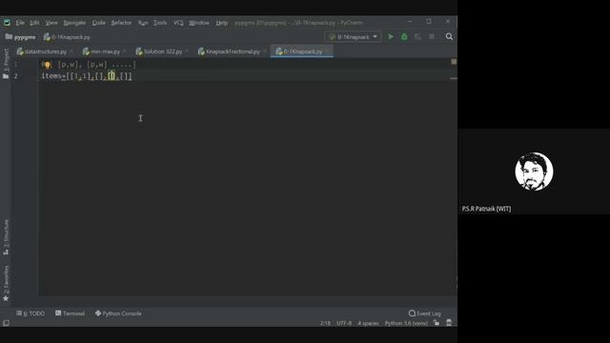Close the datastructures.py tab
Image resolution: width=610 pixels, height=343 pixels.
click(71, 51)
